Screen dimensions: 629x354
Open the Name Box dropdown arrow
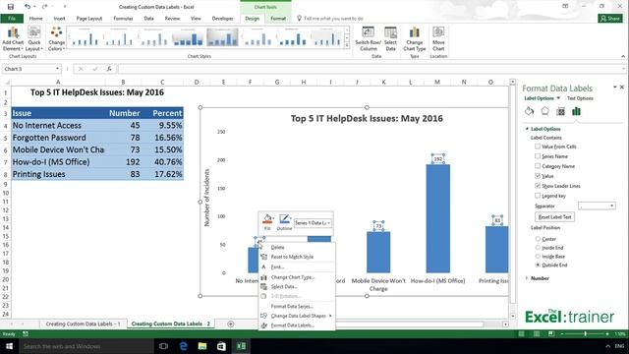pos(57,69)
